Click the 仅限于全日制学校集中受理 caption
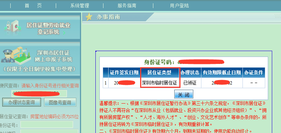This screenshot has height=133, width=281. (x=39, y=69)
